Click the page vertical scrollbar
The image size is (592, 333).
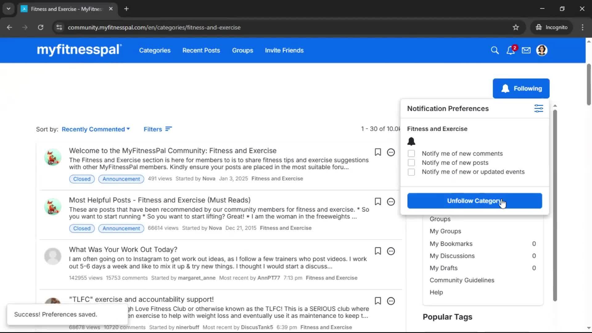589,84
